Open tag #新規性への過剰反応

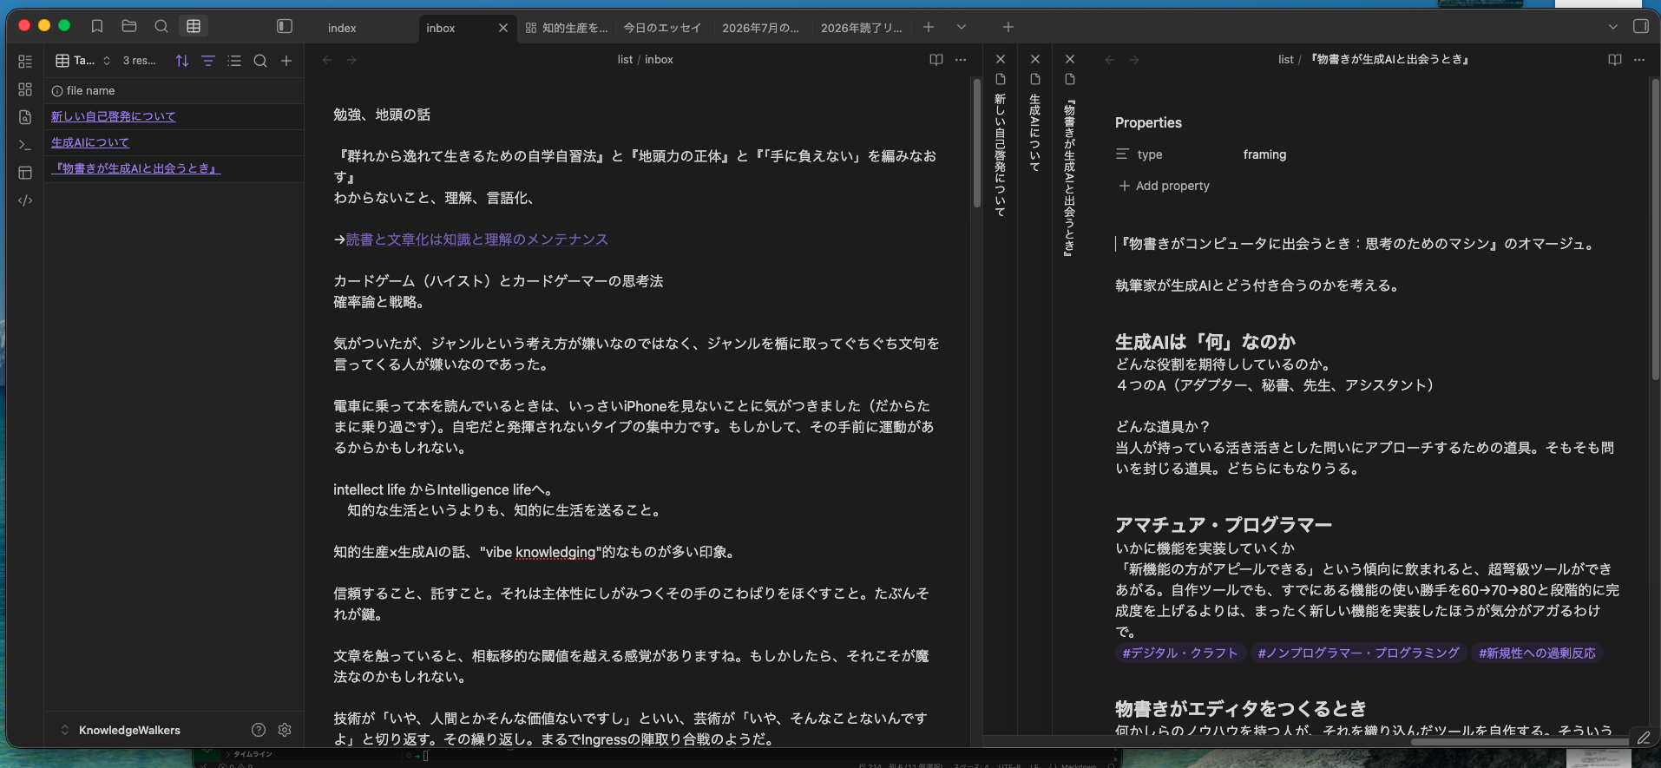pos(1537,653)
